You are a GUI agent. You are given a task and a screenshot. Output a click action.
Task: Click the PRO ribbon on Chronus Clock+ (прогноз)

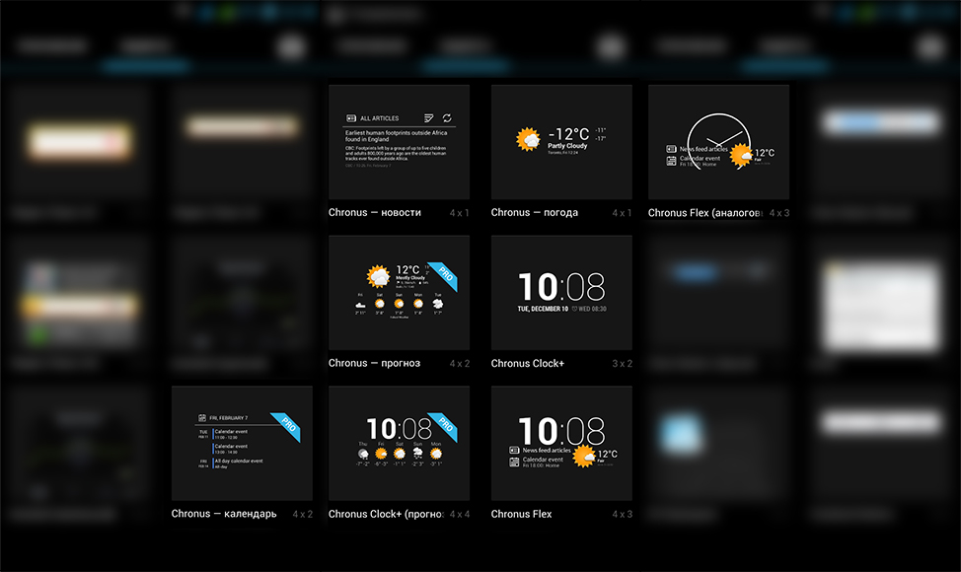(x=444, y=426)
